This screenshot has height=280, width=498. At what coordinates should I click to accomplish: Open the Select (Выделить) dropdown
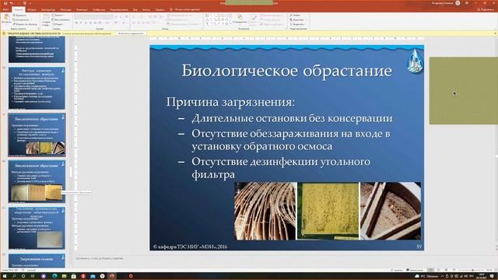297,24
